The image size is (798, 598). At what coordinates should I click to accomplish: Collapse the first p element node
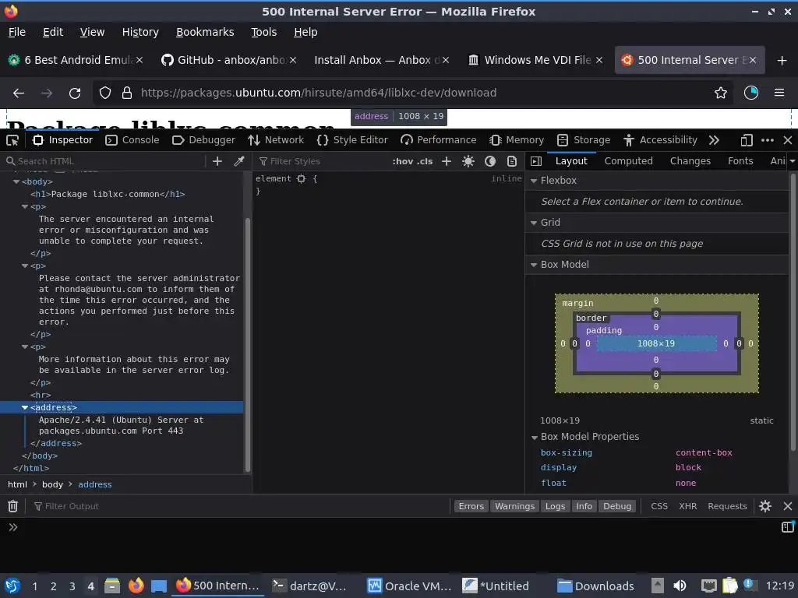(24, 206)
